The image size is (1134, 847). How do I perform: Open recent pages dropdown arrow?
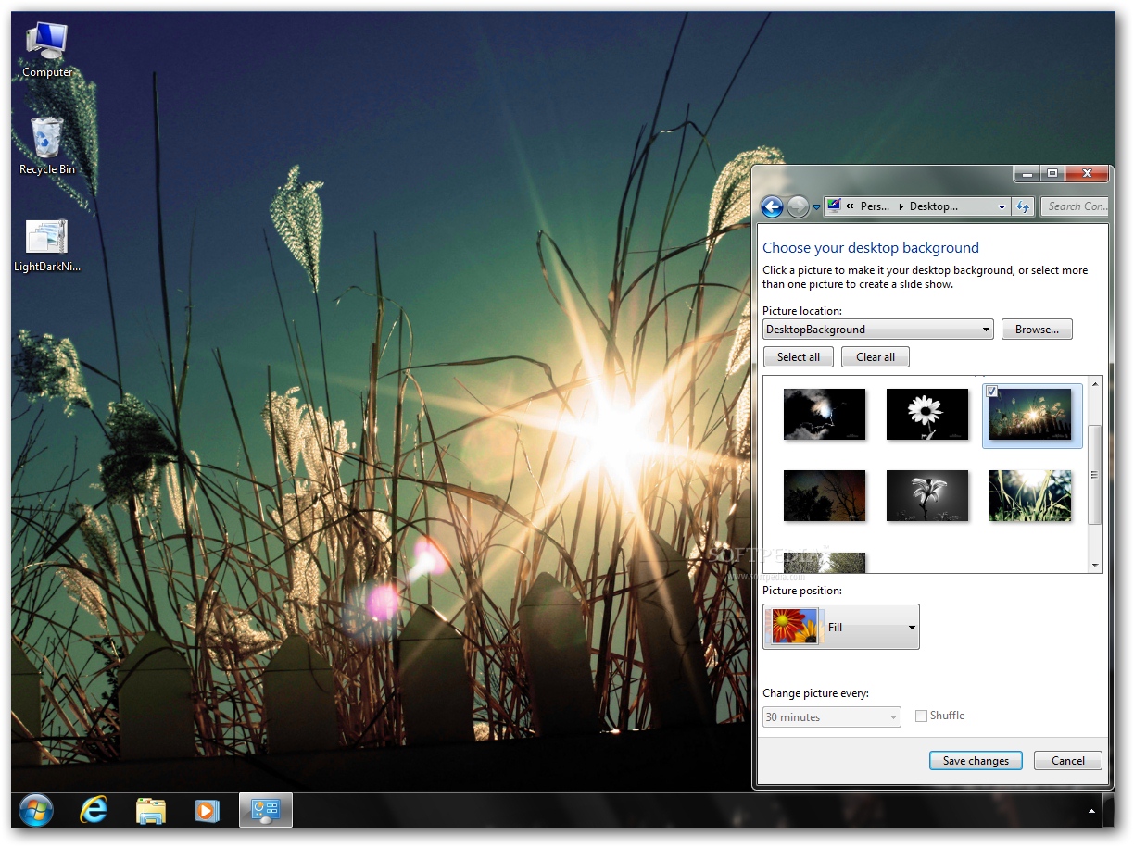point(816,207)
